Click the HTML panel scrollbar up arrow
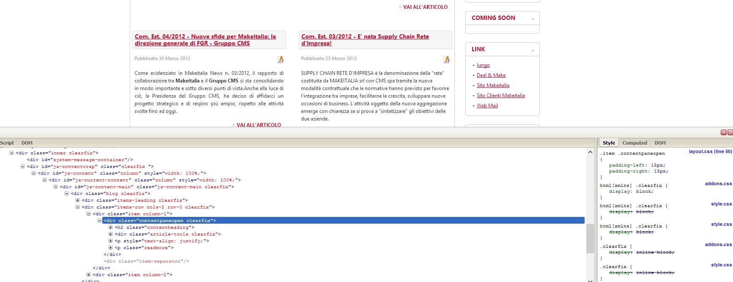733x282 pixels. pyautogui.click(x=590, y=152)
